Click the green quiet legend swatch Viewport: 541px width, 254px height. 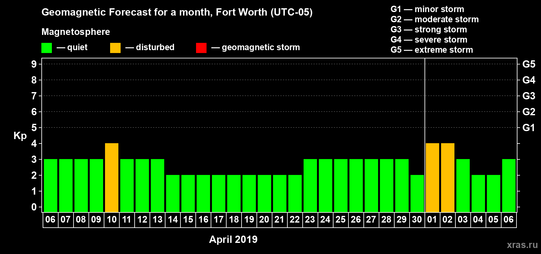tap(46, 48)
